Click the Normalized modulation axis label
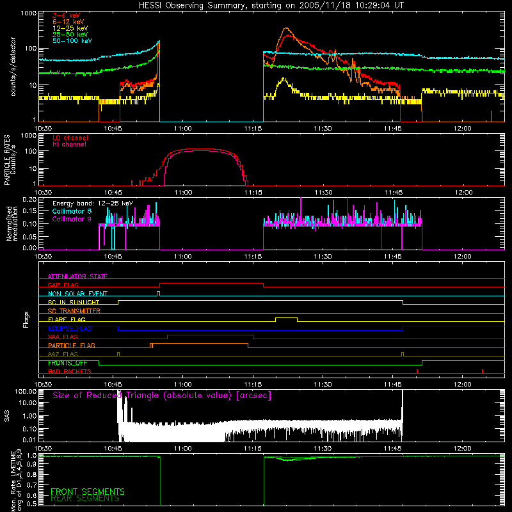The image size is (512, 512). pyautogui.click(x=12, y=223)
